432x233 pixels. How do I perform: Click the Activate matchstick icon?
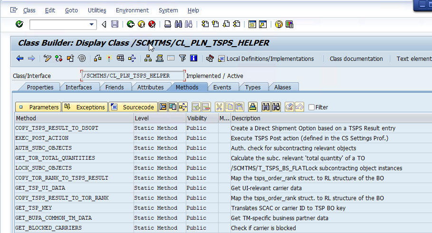click(109, 58)
